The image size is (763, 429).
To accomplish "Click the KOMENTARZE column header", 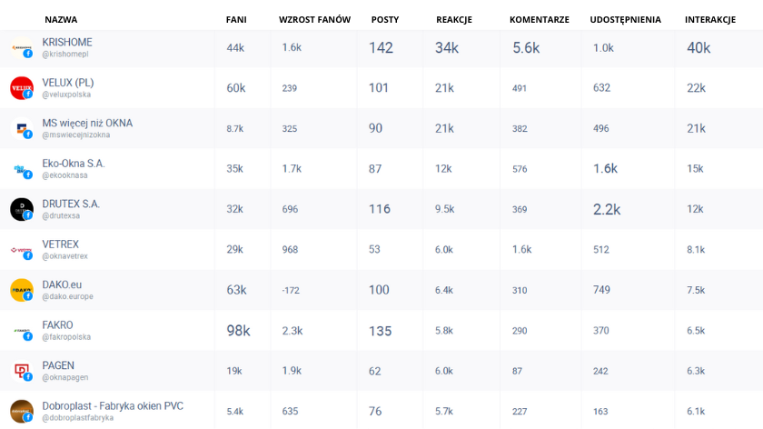I will (x=540, y=19).
